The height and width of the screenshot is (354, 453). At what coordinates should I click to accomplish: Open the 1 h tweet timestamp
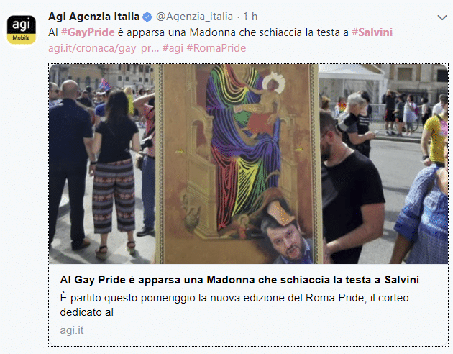pos(250,17)
